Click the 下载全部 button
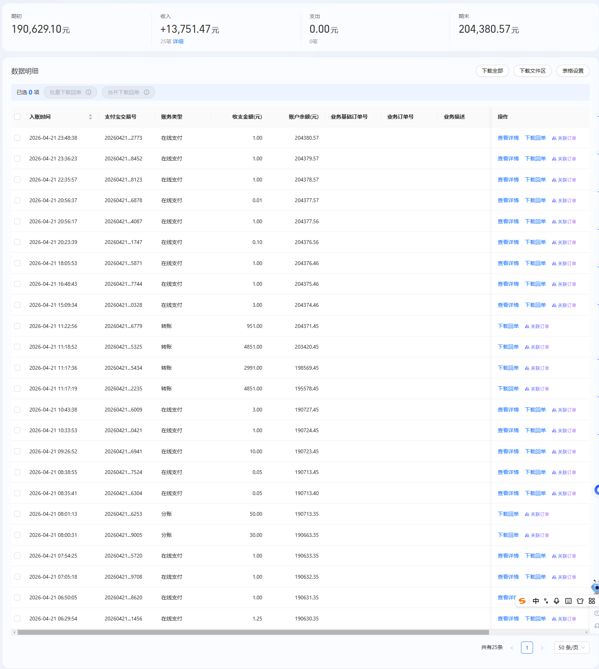599x669 pixels. coord(492,71)
